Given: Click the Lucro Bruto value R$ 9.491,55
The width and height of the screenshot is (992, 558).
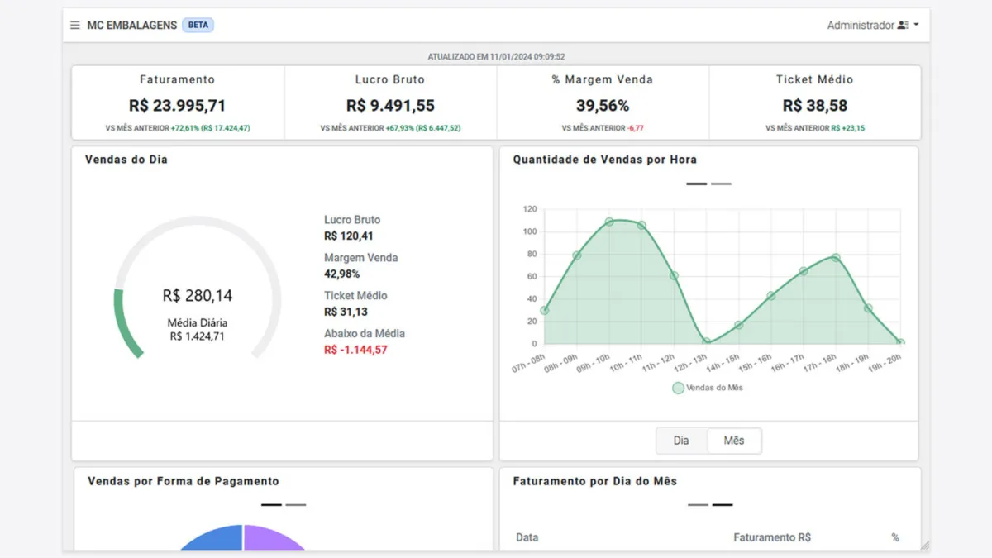Looking at the screenshot, I should (390, 106).
